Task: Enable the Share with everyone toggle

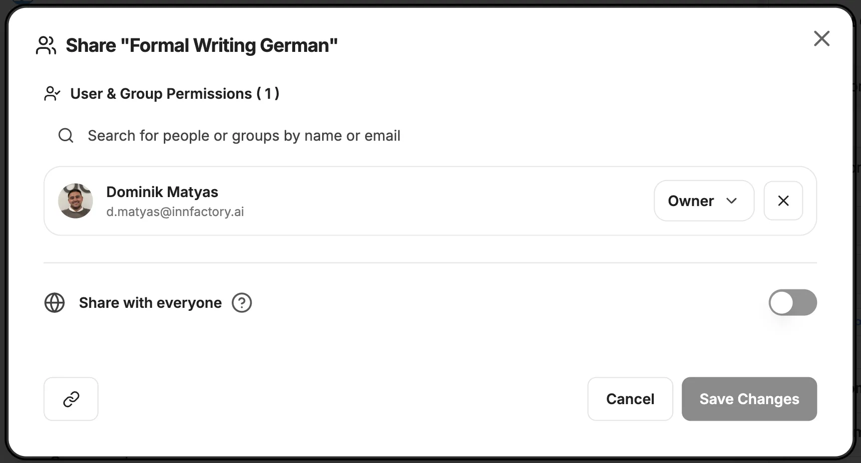Action: 793,302
